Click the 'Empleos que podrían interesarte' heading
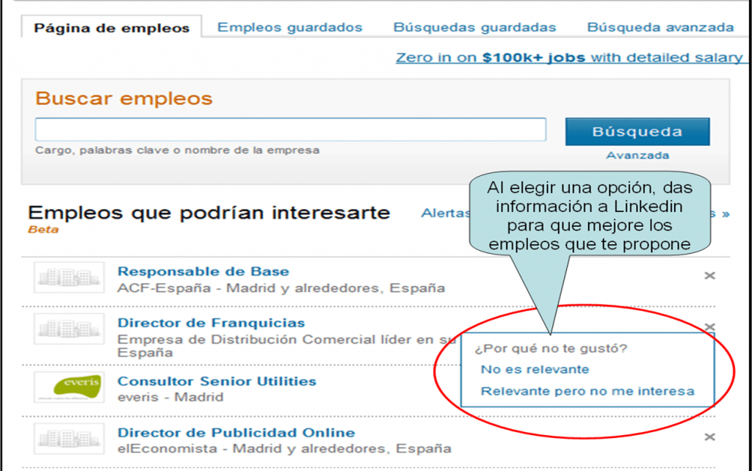This screenshot has width=752, height=471. (209, 213)
